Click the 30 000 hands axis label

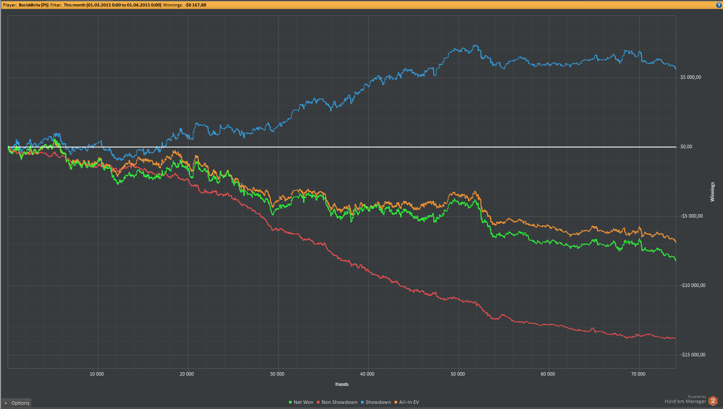[x=277, y=374]
